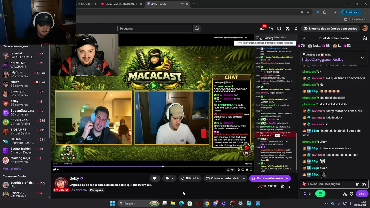Open the pinned pixgg.com/delby link
Screen dimensions: 370x208
point(323,60)
